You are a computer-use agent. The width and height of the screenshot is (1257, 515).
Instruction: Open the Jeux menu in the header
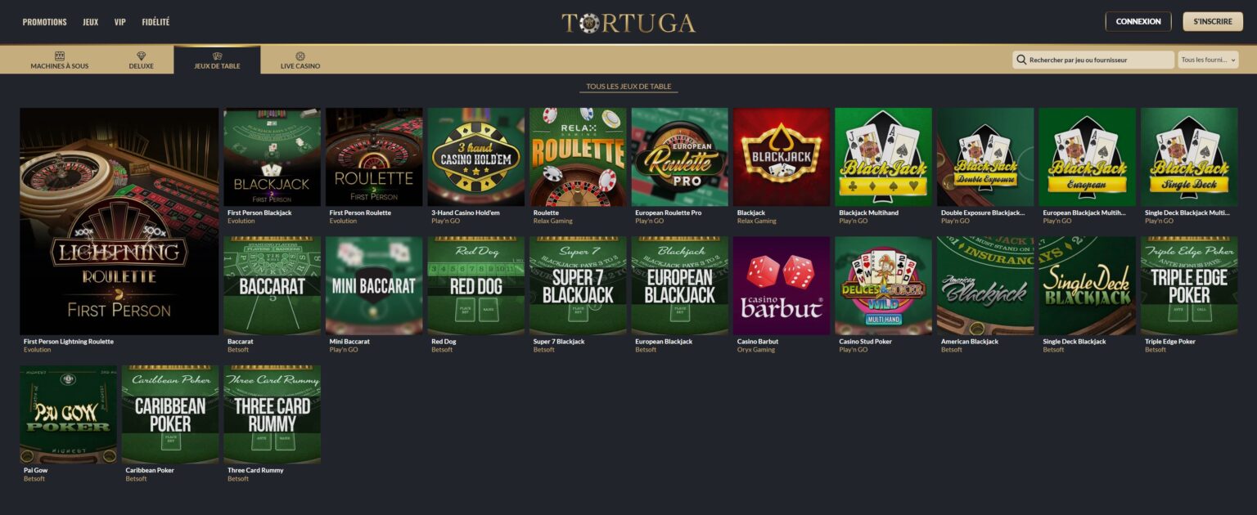pos(90,22)
